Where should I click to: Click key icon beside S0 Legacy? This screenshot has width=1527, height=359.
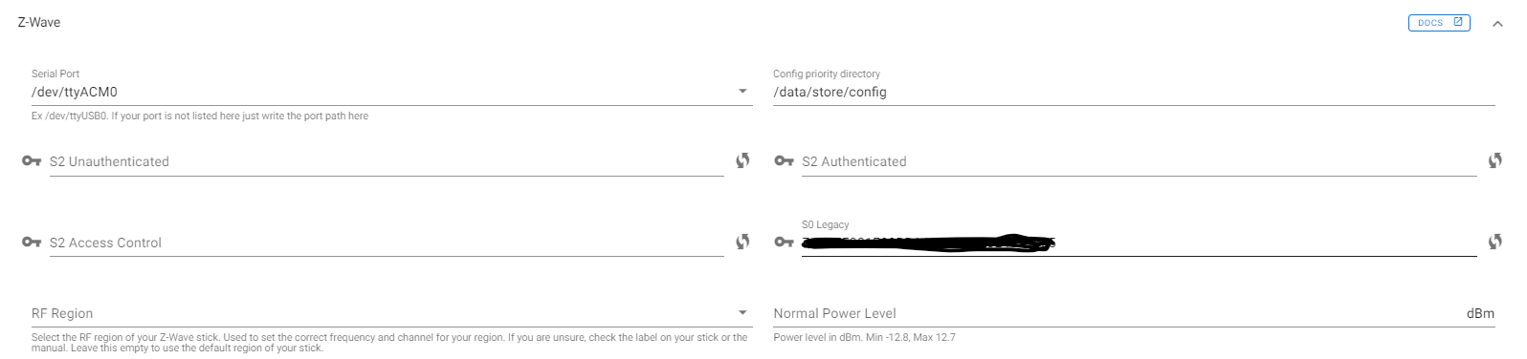(x=785, y=242)
